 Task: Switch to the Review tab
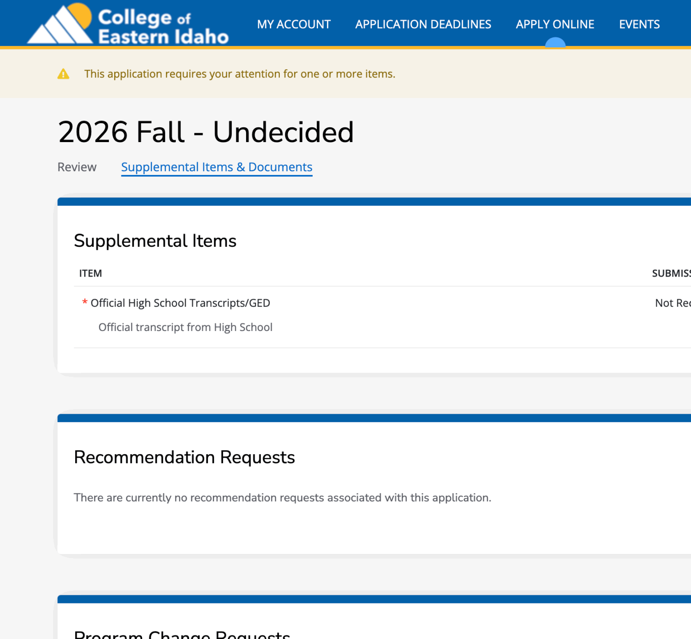pos(77,167)
